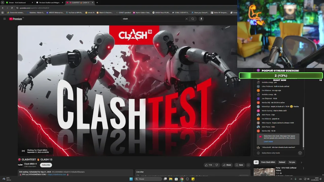
Task: Click the #CLASHMMA hashtag
Action: pyautogui.click(x=57, y=172)
